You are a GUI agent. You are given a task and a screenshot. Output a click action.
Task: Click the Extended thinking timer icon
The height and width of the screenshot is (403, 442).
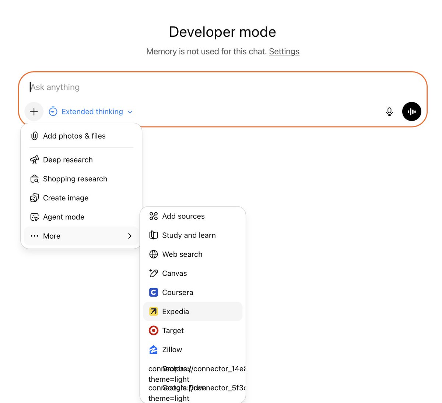click(x=53, y=111)
